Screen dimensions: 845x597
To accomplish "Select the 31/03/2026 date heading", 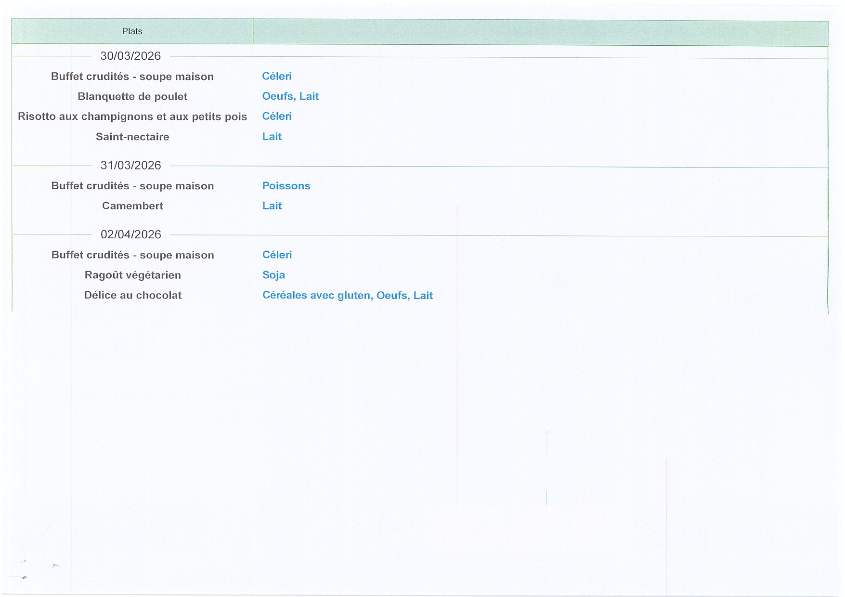I will (x=130, y=165).
